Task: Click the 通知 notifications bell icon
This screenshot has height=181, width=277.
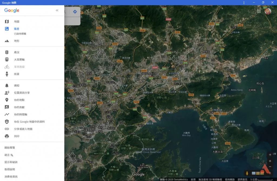Action: click(x=6, y=85)
